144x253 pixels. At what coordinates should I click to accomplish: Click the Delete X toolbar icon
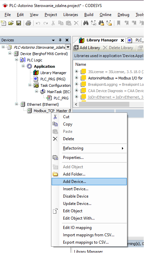click(x=76, y=23)
